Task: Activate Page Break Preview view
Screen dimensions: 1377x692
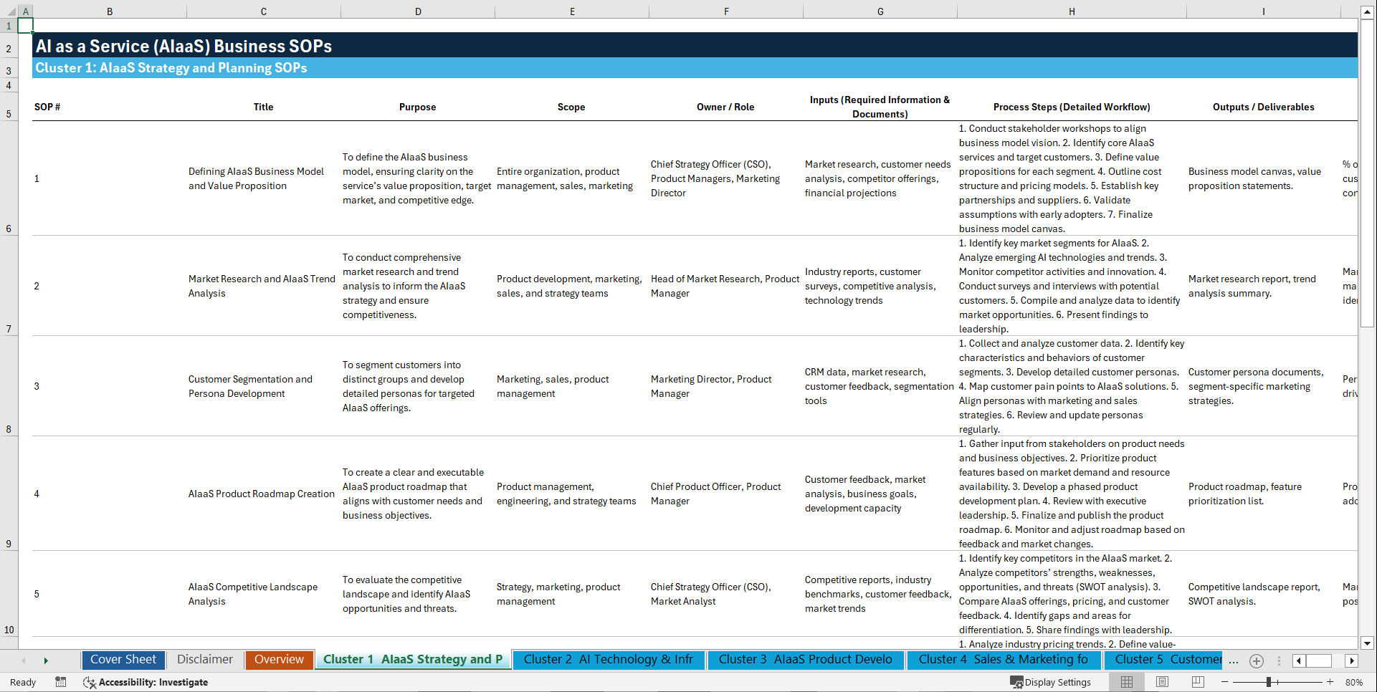Action: coord(1197,682)
